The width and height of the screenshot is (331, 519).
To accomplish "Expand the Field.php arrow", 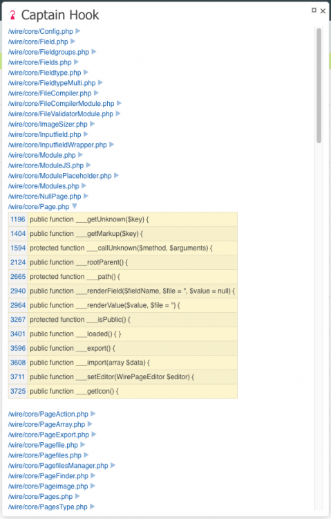I will point(73,42).
